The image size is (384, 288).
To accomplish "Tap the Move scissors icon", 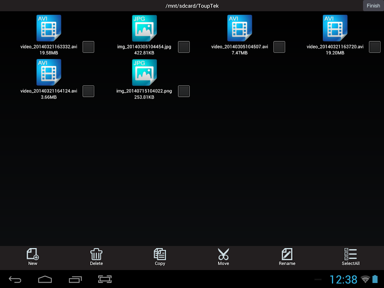I will 223,254.
